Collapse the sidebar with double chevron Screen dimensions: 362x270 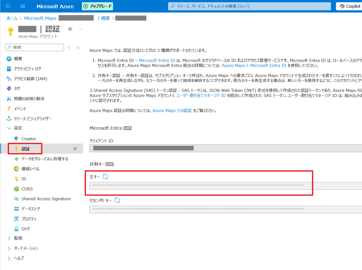[x=78, y=48]
